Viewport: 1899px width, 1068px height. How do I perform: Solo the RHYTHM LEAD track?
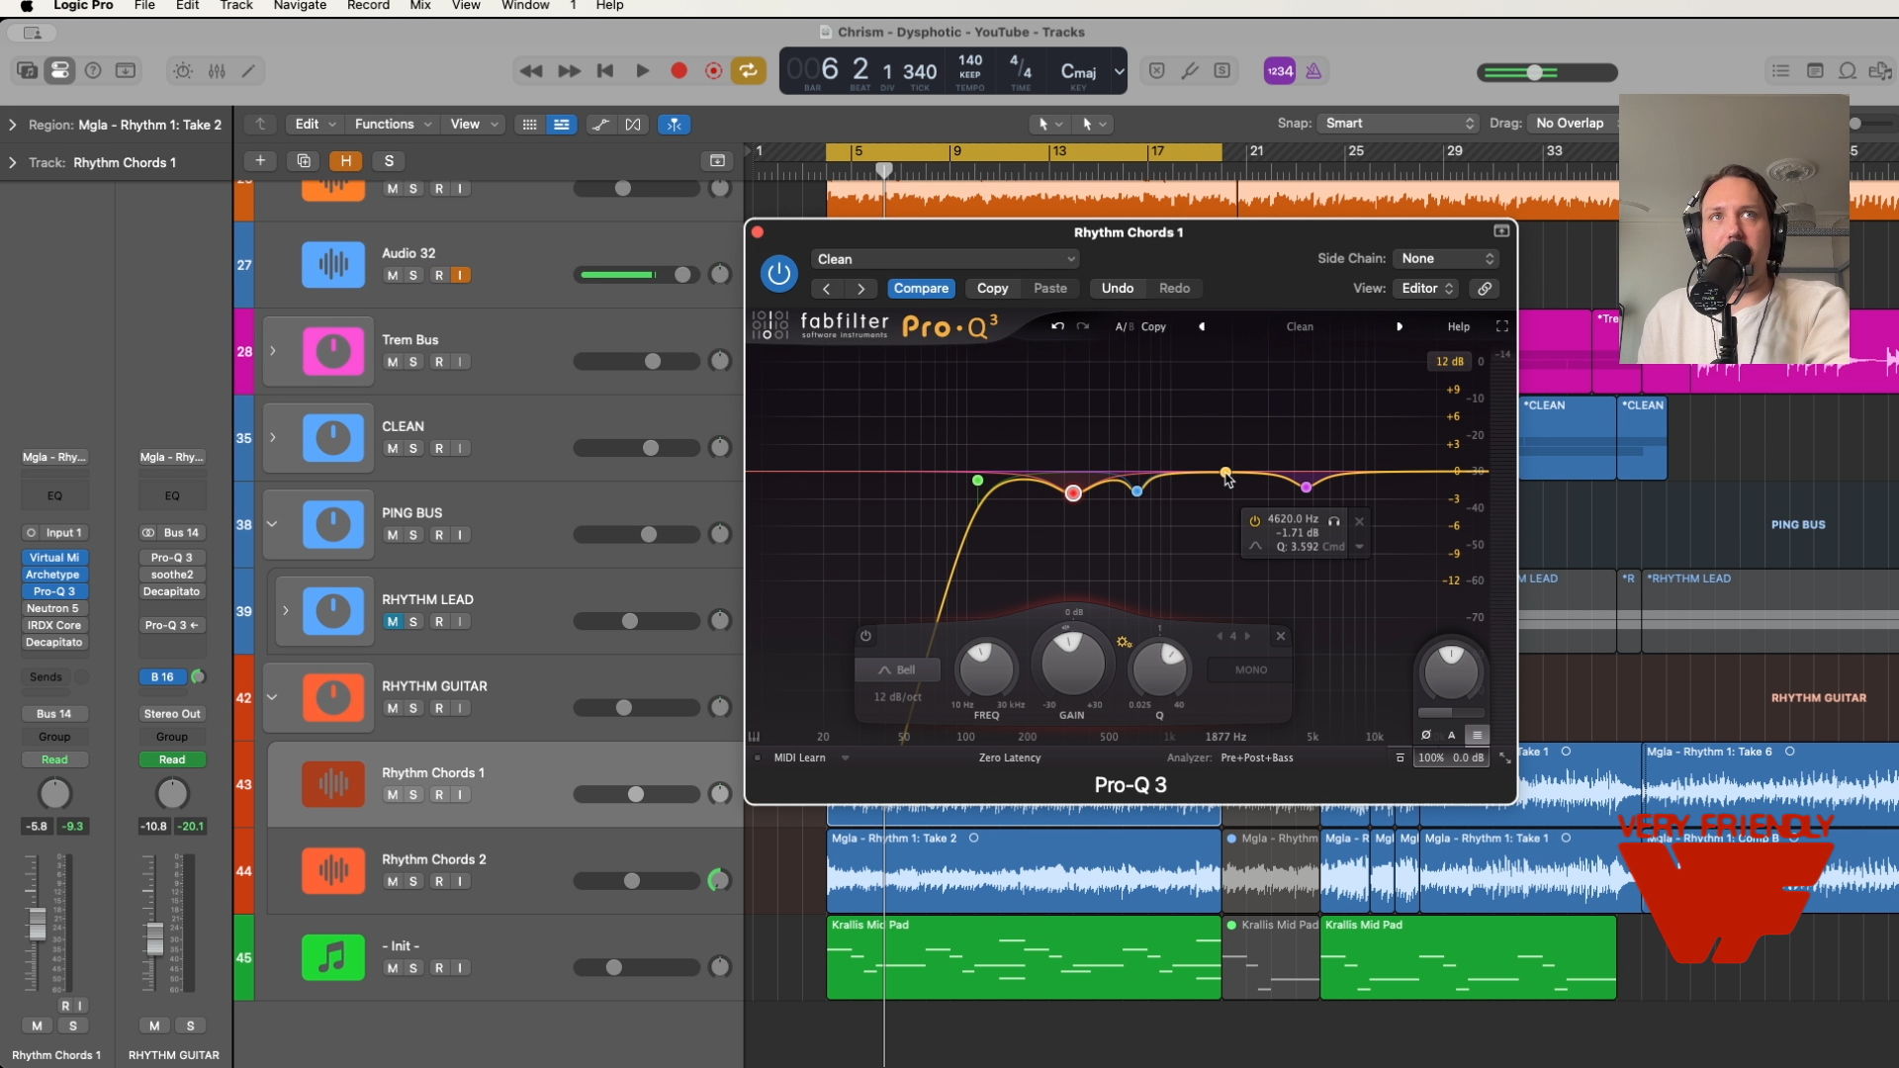pyautogui.click(x=413, y=622)
